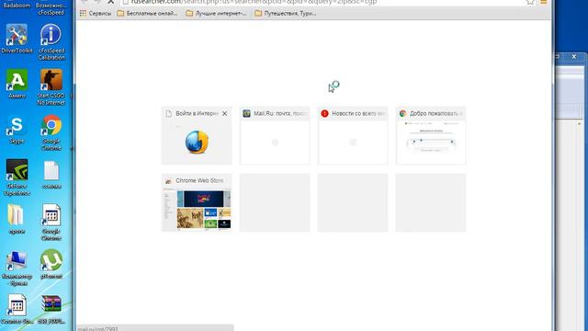
Task: Open the Добро пожаловать tile
Action: (x=431, y=135)
